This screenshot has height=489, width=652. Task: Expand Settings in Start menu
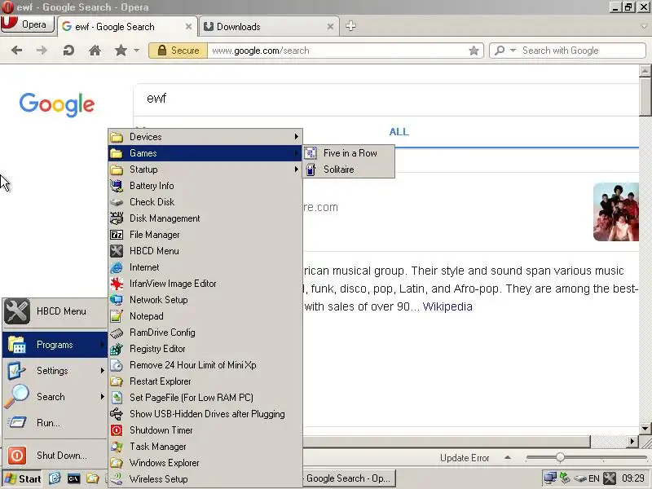point(55,371)
